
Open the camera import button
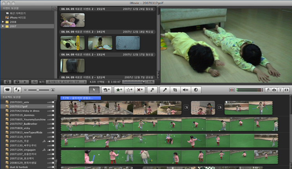[7, 90]
